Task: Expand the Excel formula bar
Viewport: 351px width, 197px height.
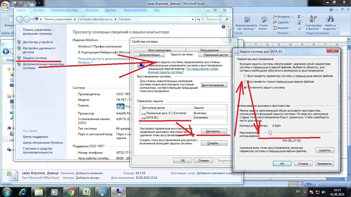Action: pos(348,39)
